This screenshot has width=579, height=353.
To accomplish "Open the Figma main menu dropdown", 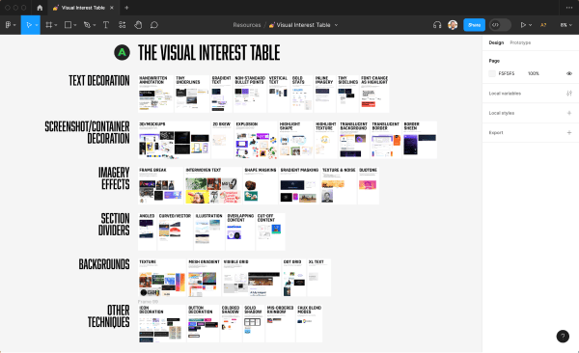I will 11,25.
